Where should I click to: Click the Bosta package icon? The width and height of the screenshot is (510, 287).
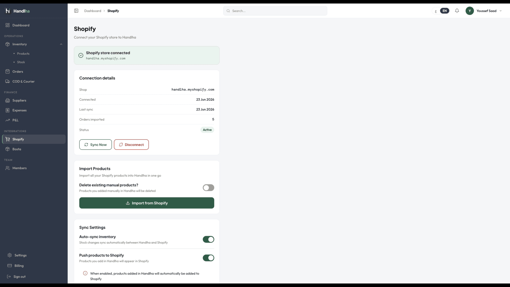pos(8,149)
